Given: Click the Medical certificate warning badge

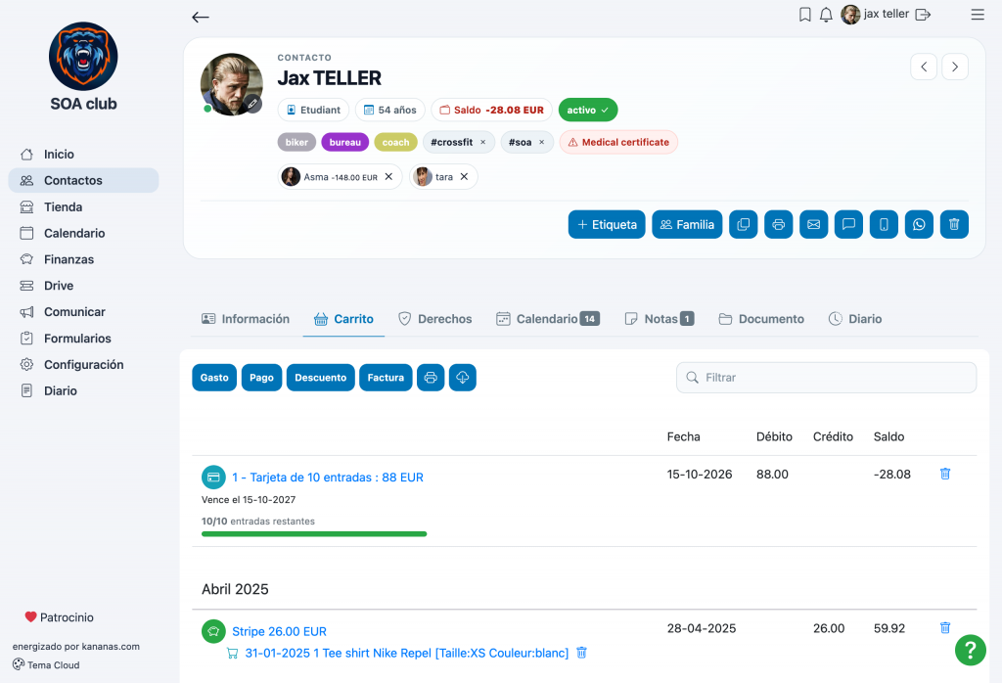Looking at the screenshot, I should point(618,143).
